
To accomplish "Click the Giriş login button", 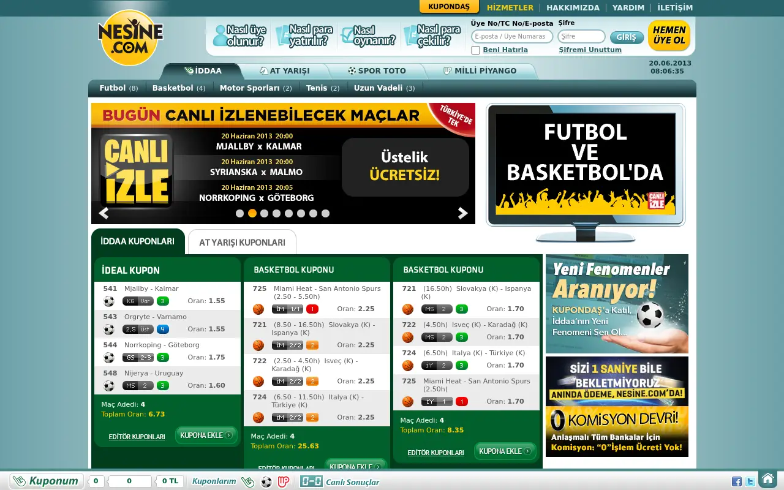I will (x=626, y=37).
